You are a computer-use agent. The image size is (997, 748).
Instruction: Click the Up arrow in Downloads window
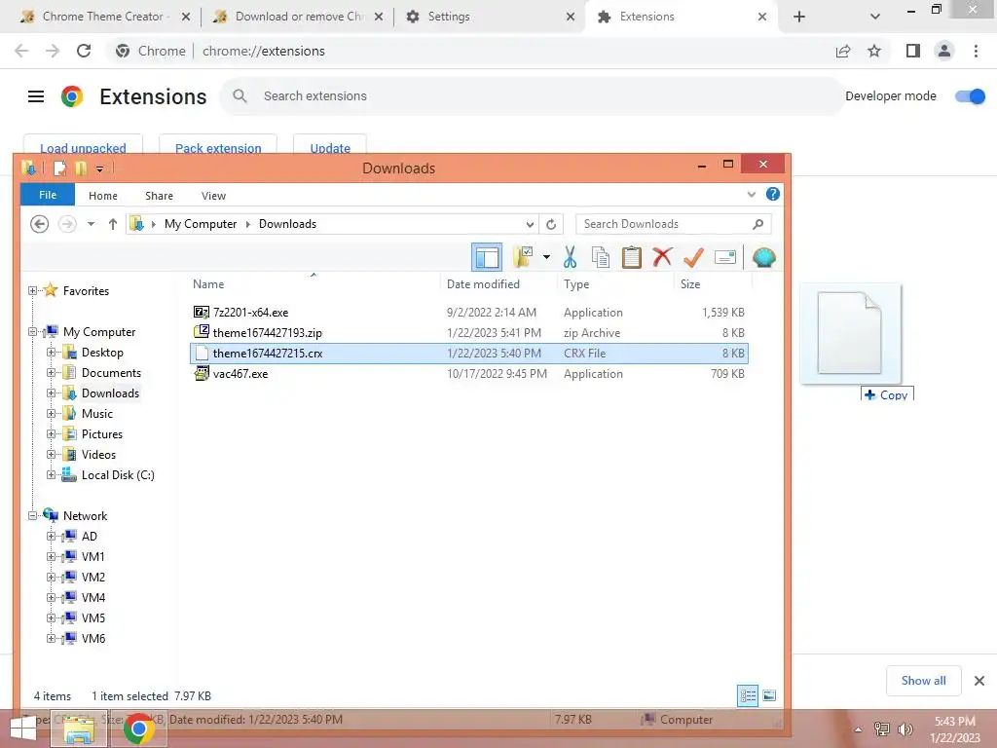pyautogui.click(x=113, y=224)
